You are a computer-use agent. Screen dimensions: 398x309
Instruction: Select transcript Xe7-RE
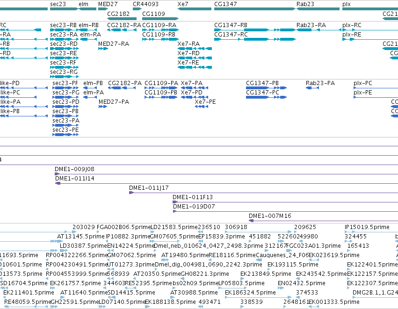point(195,67)
